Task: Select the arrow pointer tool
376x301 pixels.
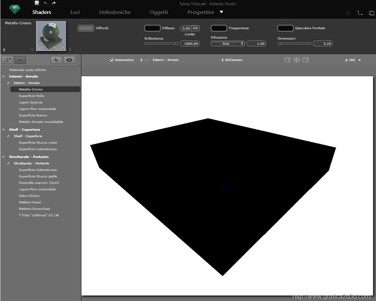Action: pos(56,60)
